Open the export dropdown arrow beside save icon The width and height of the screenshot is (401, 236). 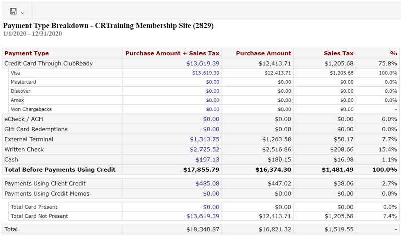tap(22, 13)
